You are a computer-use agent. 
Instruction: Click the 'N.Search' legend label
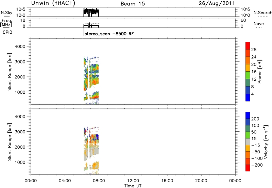(x=262, y=13)
